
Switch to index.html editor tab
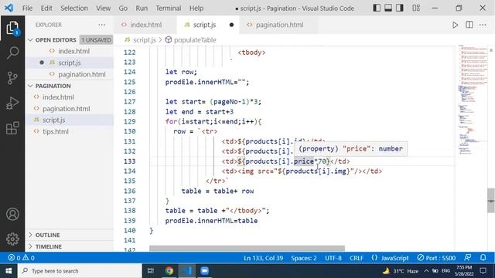click(145, 25)
